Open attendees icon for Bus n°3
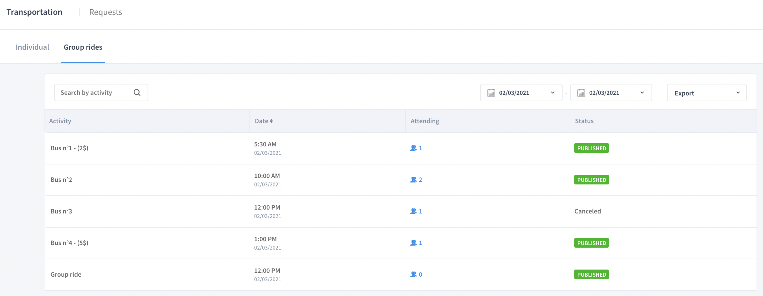This screenshot has height=296, width=763. pos(413,211)
